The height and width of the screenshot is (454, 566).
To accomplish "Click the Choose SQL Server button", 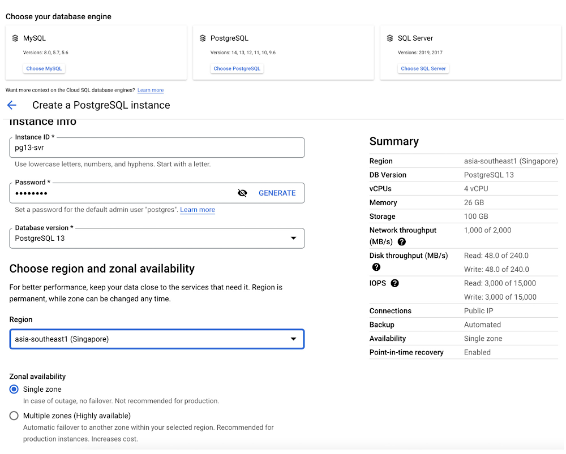I will pyautogui.click(x=423, y=68).
